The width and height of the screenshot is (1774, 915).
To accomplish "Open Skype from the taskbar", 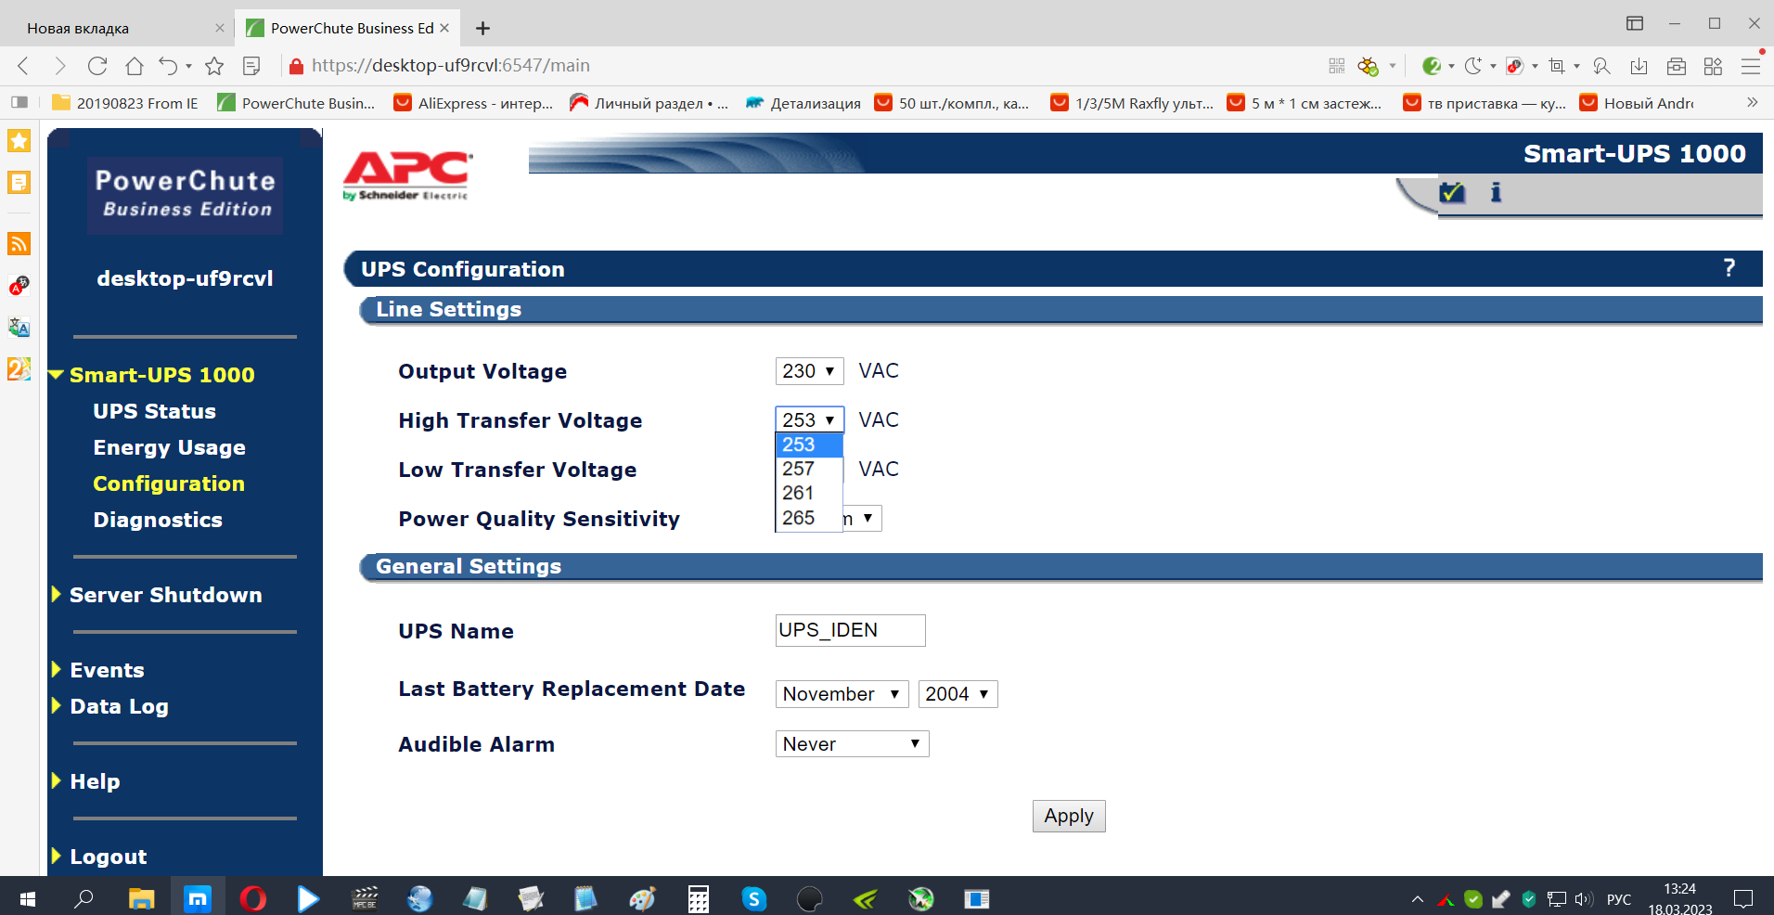I will point(754,898).
